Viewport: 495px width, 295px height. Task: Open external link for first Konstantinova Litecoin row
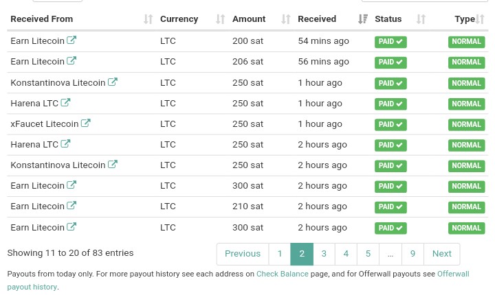pos(112,82)
